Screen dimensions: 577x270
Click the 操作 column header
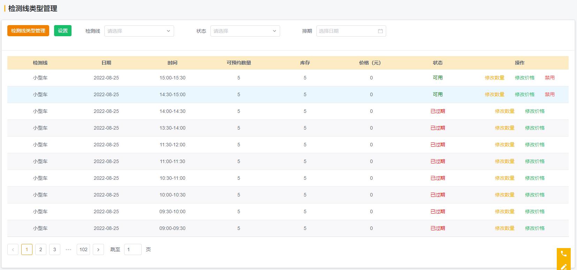520,63
